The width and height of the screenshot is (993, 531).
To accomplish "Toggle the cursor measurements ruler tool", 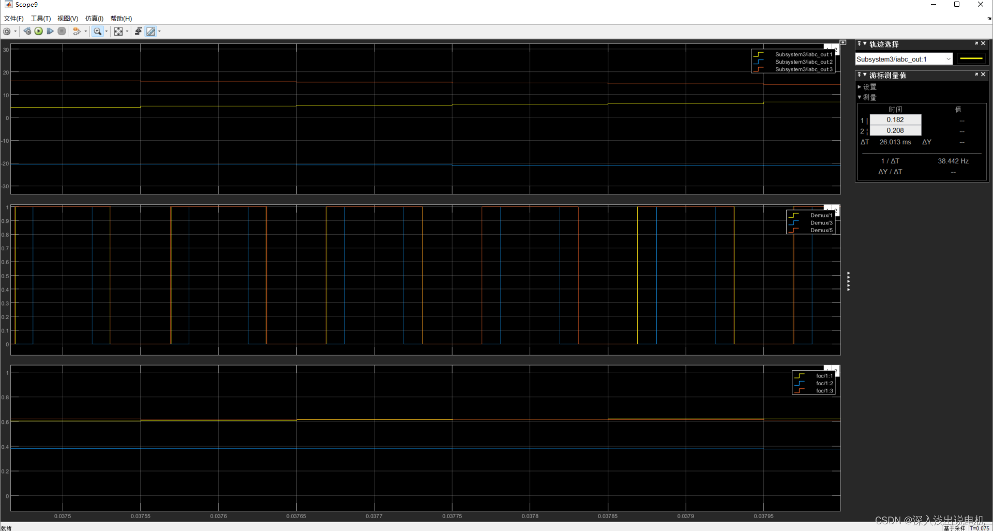I will (x=151, y=32).
